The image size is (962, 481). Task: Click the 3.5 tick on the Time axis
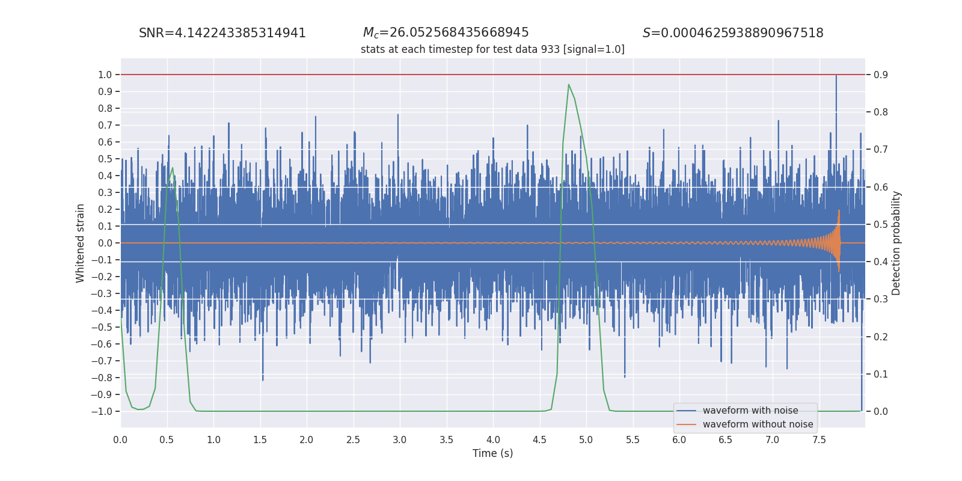click(447, 440)
